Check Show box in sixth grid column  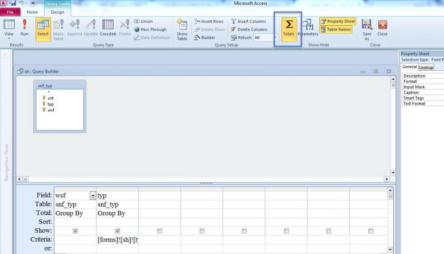[x=286, y=231]
